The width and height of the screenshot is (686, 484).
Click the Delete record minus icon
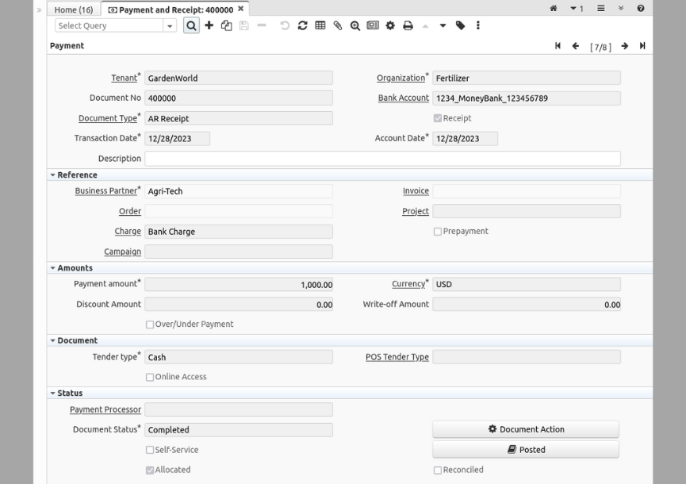point(262,25)
